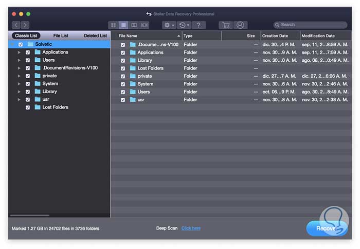Expand private folder in the tree

(19, 76)
